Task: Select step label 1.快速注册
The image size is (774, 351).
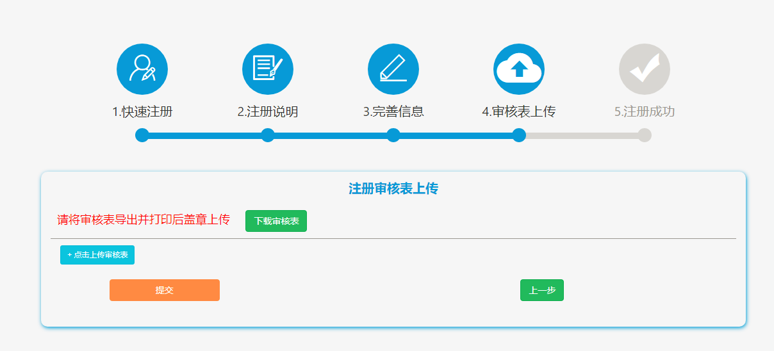Action: click(142, 112)
